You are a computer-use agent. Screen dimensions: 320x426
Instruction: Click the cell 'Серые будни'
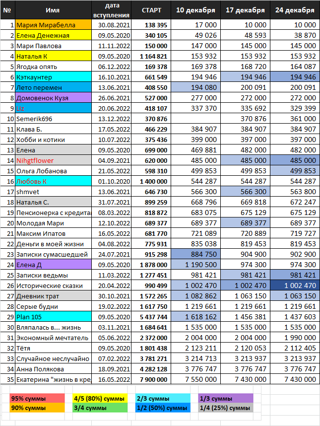[x=53, y=306]
